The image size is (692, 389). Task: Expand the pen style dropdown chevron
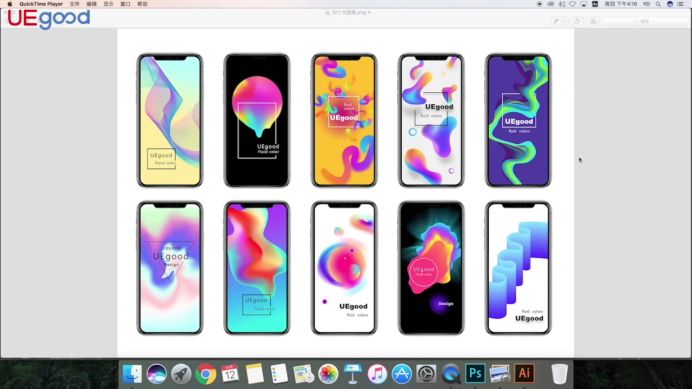click(x=565, y=21)
